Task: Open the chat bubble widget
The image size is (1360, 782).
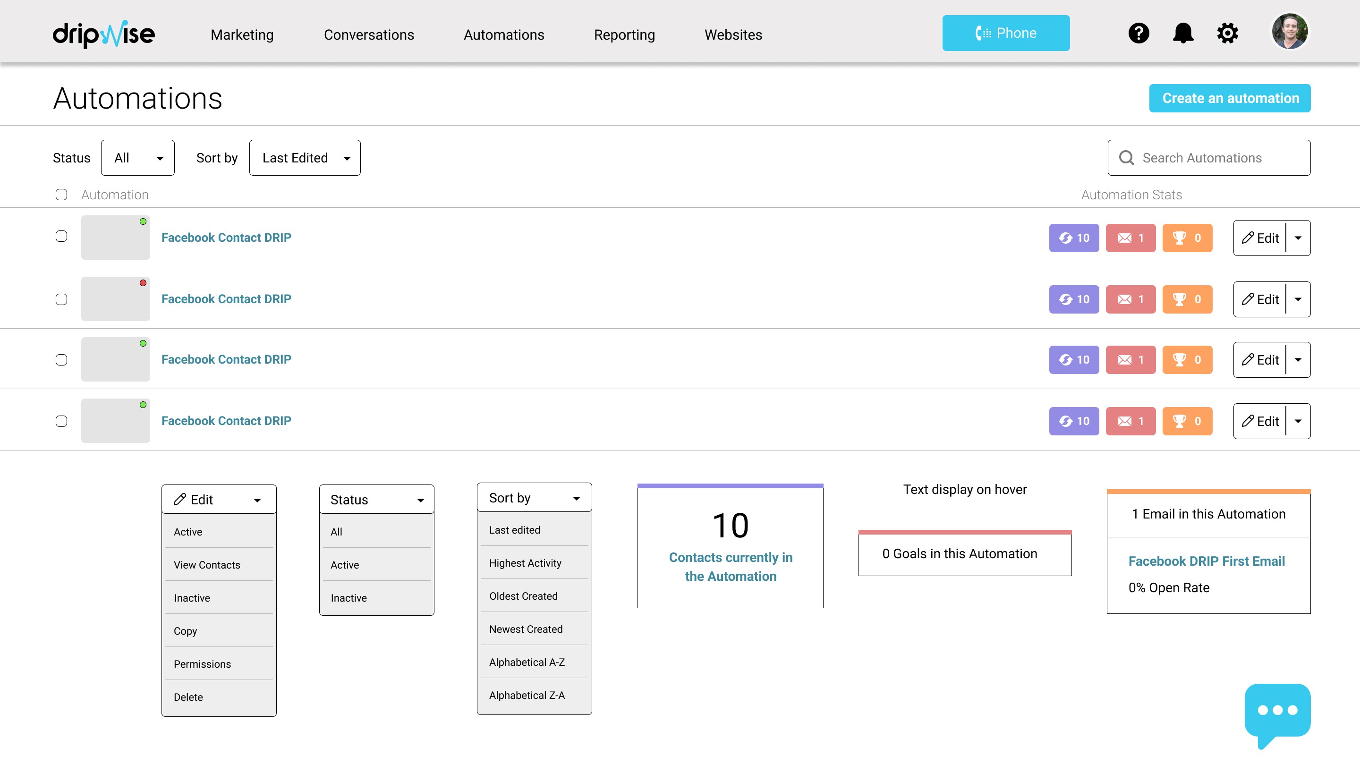Action: pyautogui.click(x=1277, y=712)
